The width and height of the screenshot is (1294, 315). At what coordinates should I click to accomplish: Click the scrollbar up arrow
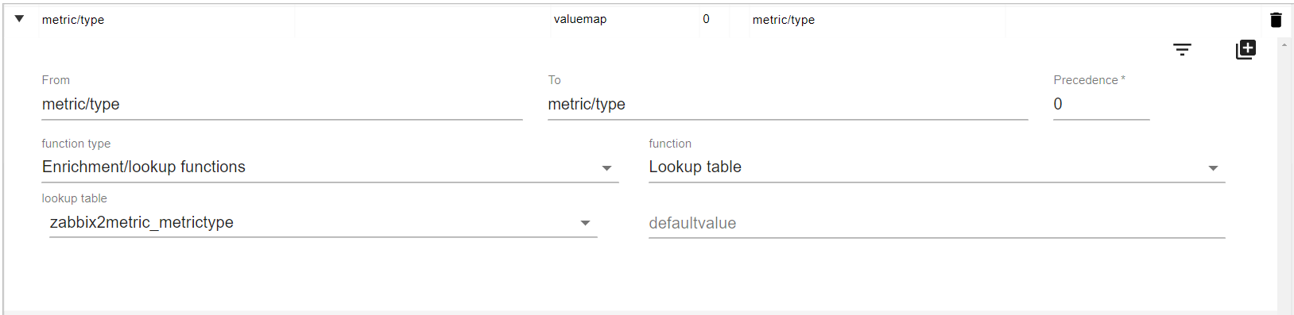(x=1284, y=44)
